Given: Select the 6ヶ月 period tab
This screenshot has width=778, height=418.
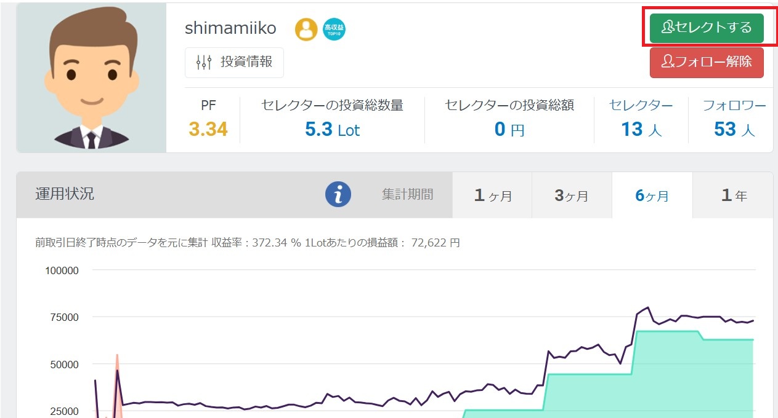Looking at the screenshot, I should pos(652,195).
